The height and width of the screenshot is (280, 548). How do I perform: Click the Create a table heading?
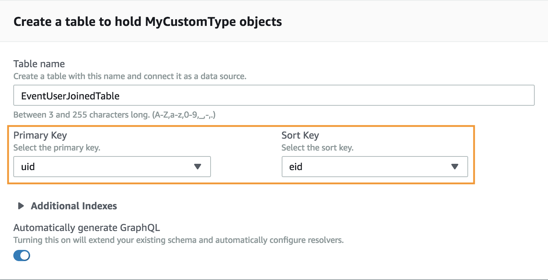148,22
